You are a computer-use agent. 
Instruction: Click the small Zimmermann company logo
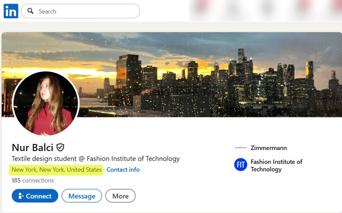coord(241,148)
